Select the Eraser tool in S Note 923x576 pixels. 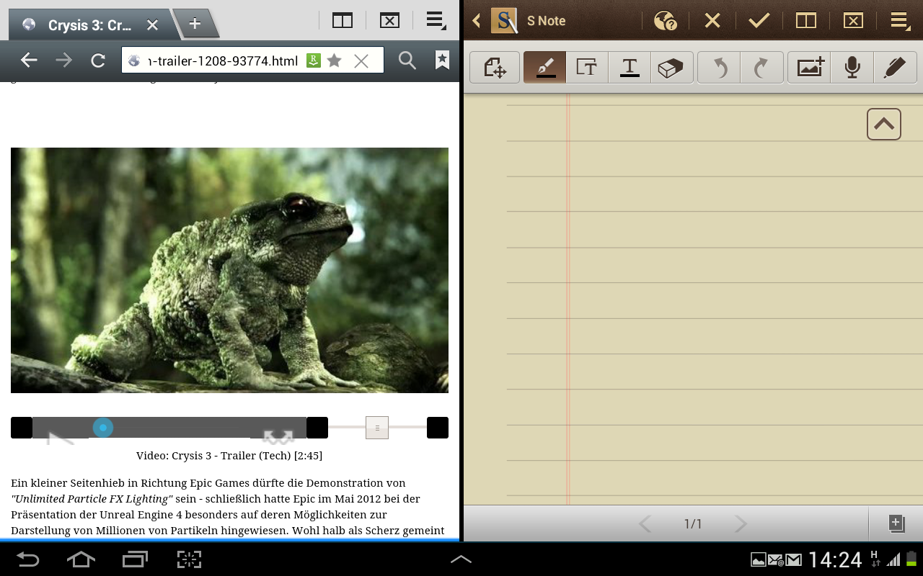click(672, 67)
